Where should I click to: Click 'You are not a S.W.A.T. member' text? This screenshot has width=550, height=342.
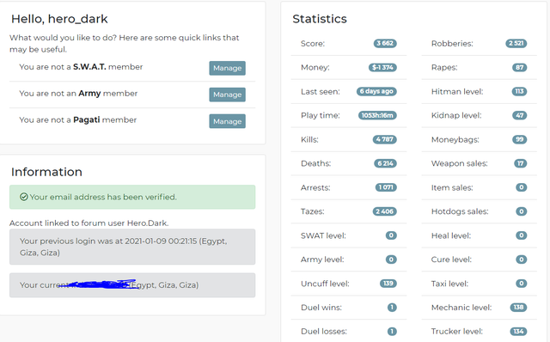click(81, 67)
